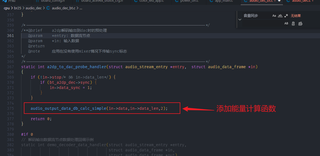Open the br25 breadcrumb folder

(x=18, y=8)
